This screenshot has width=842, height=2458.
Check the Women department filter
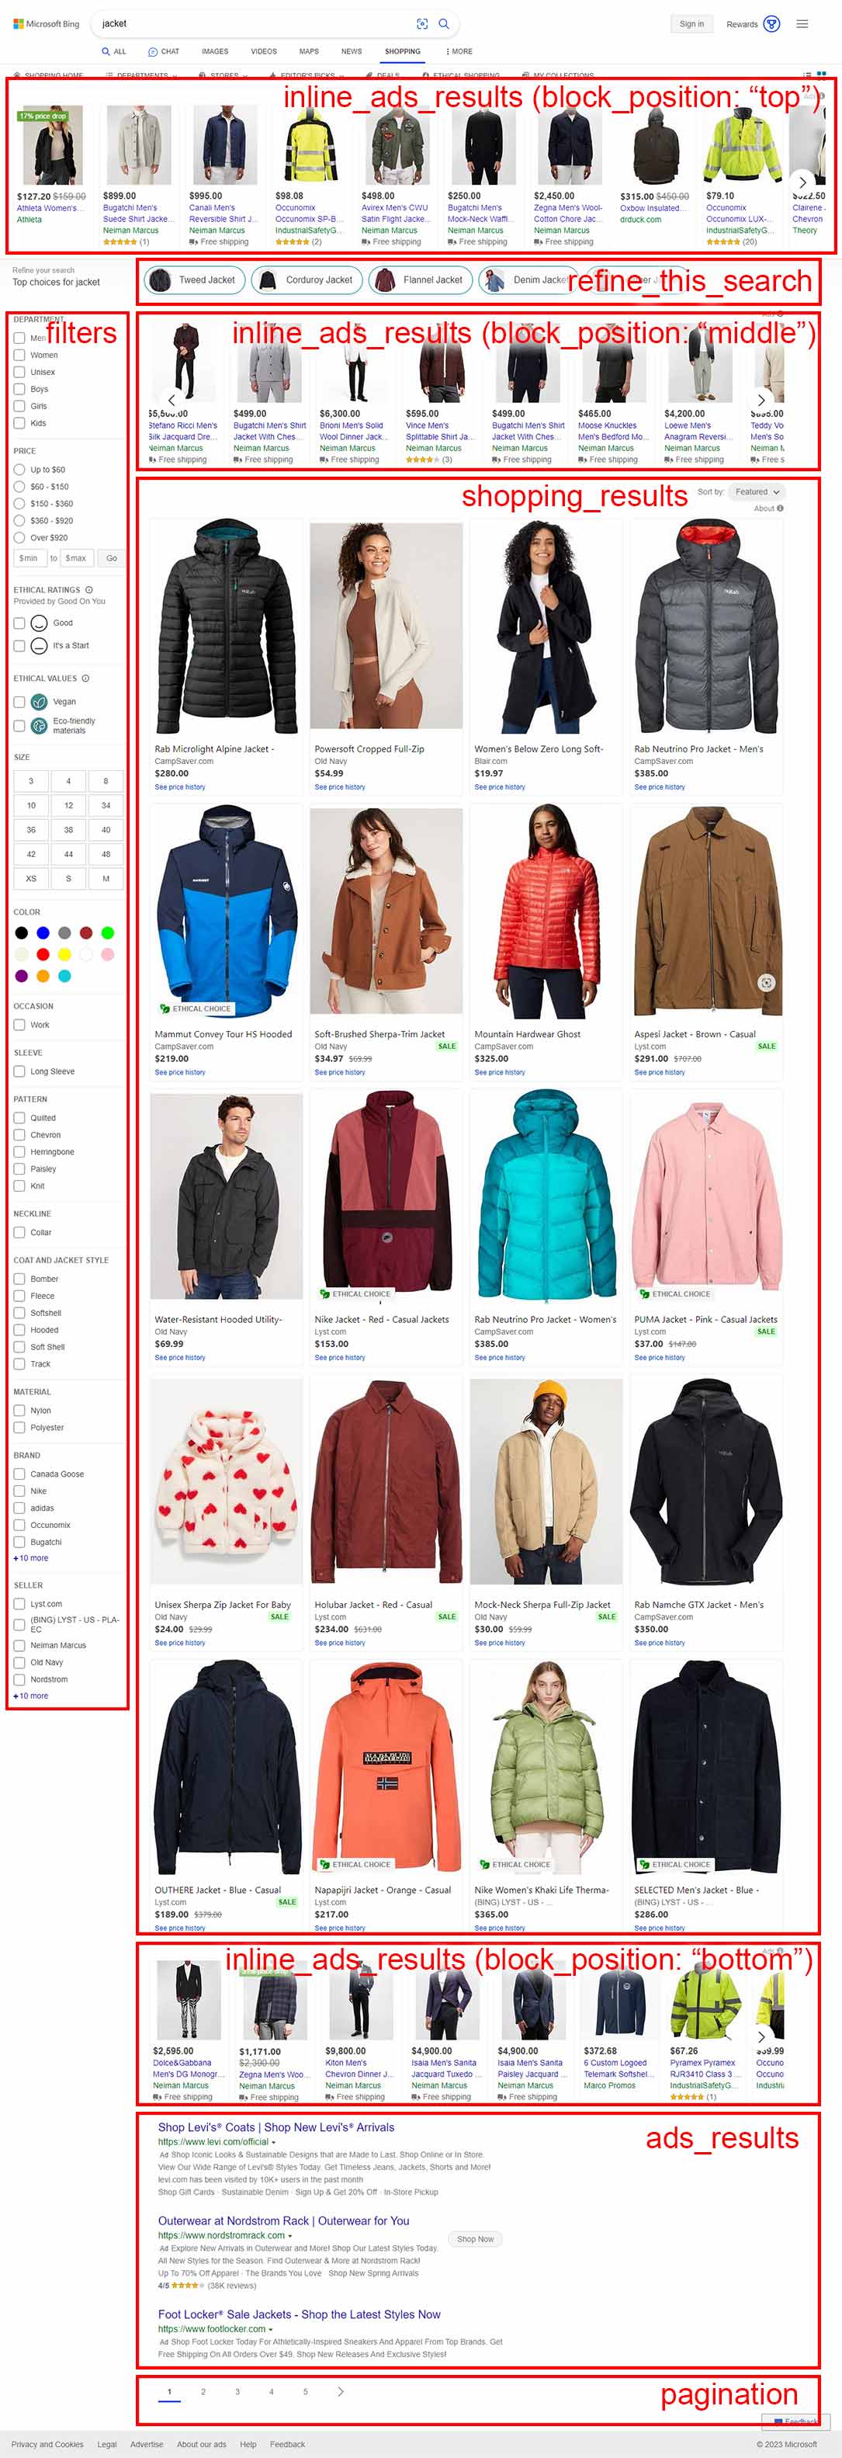pyautogui.click(x=19, y=355)
